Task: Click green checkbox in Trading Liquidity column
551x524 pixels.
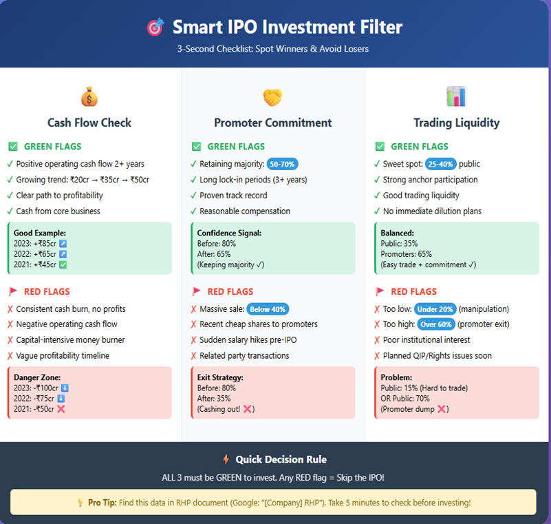Action: 380,146
